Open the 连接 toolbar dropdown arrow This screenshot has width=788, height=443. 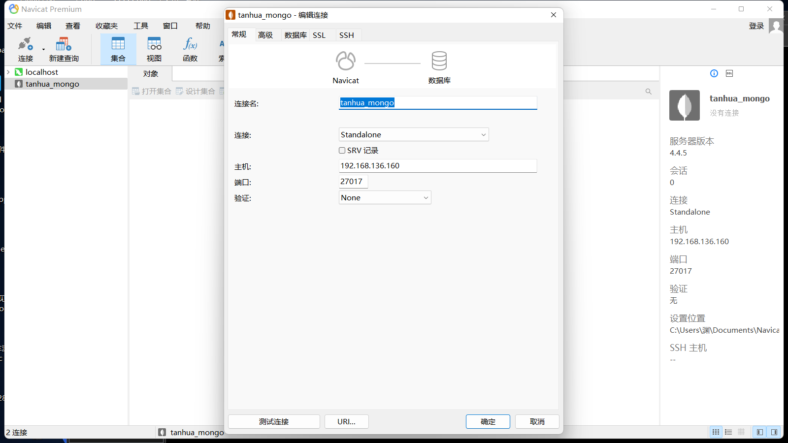click(x=43, y=49)
